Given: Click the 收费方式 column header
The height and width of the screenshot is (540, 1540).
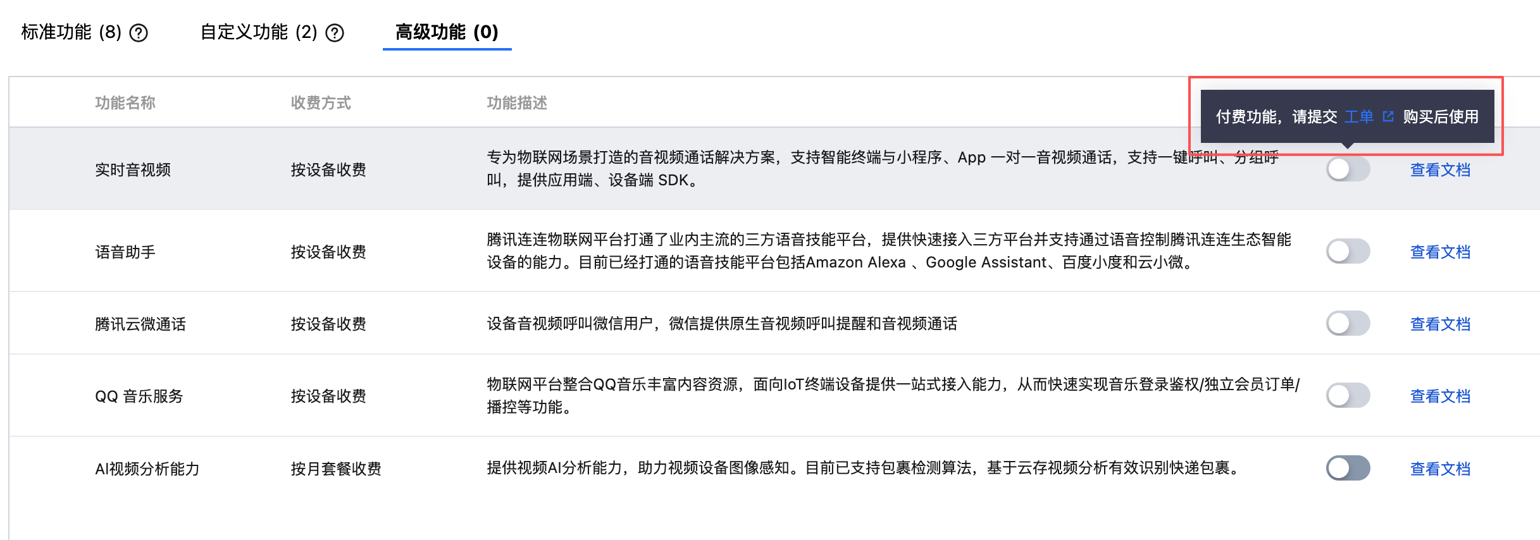Looking at the screenshot, I should pos(321,103).
